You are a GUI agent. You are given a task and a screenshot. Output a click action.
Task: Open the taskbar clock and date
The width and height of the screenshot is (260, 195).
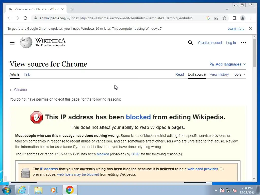click(247, 190)
